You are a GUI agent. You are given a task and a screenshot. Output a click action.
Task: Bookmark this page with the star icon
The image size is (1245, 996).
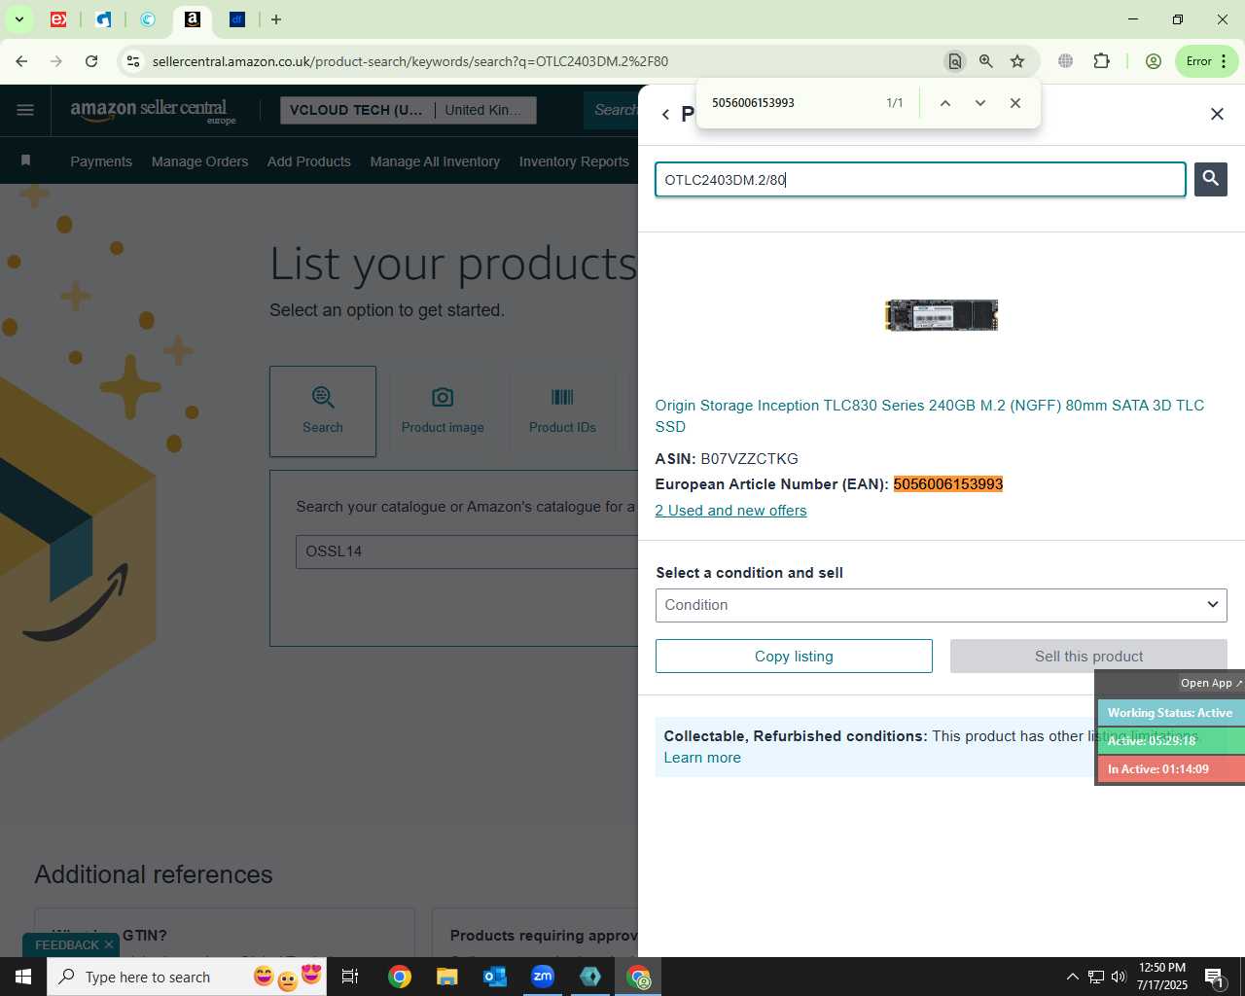point(1017,61)
